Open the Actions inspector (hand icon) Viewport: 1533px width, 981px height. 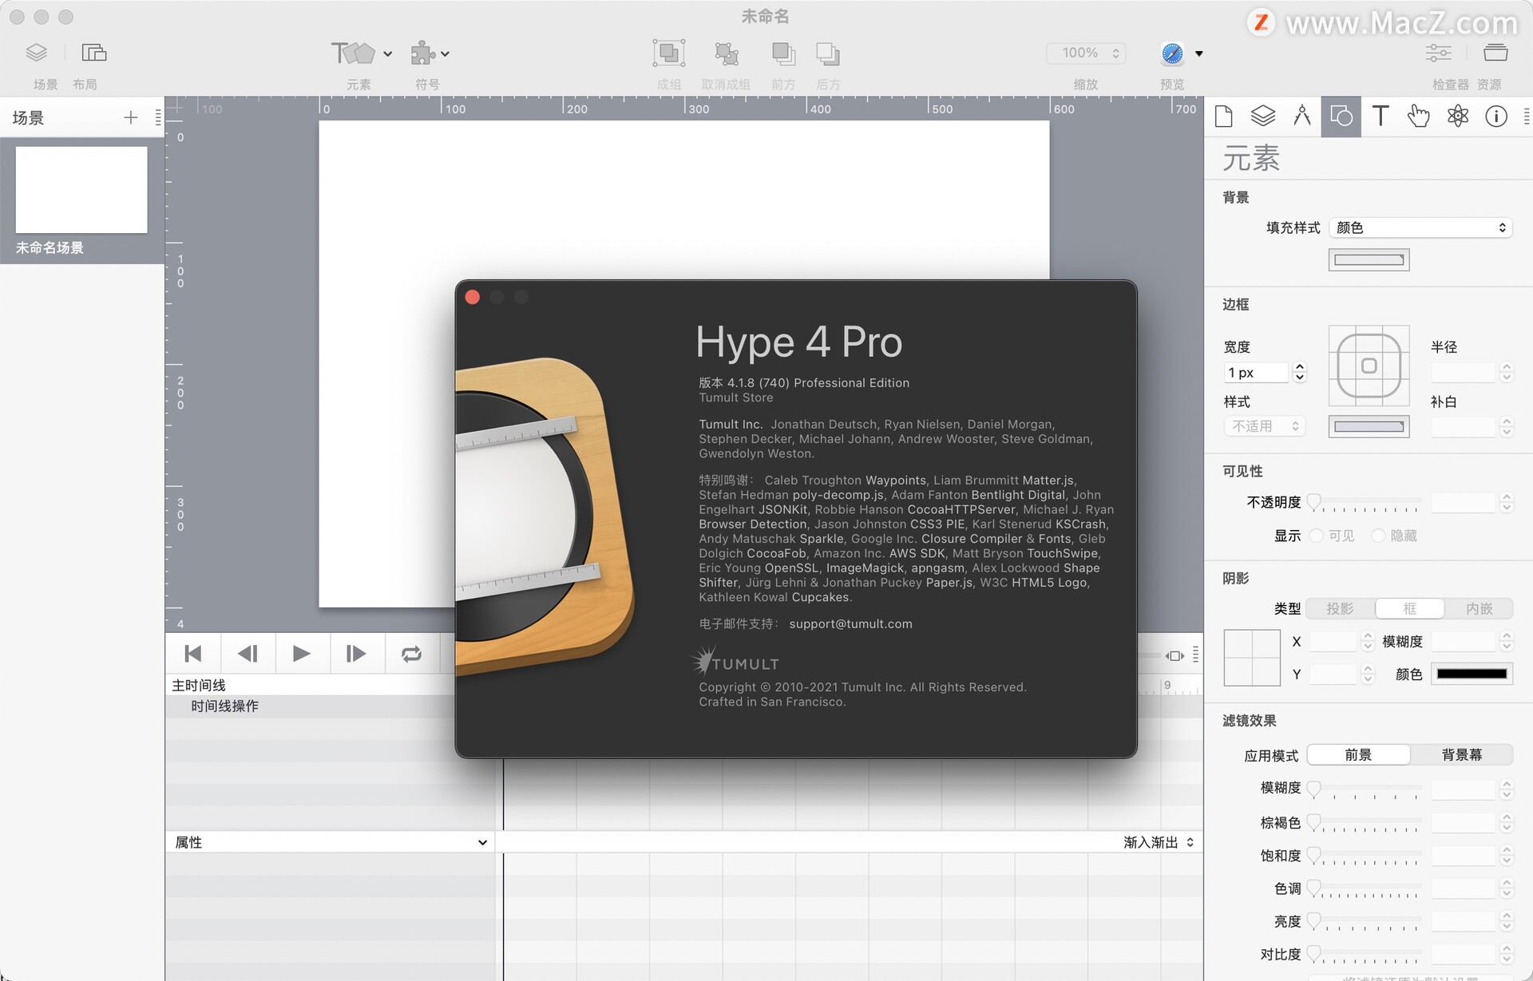(1419, 117)
